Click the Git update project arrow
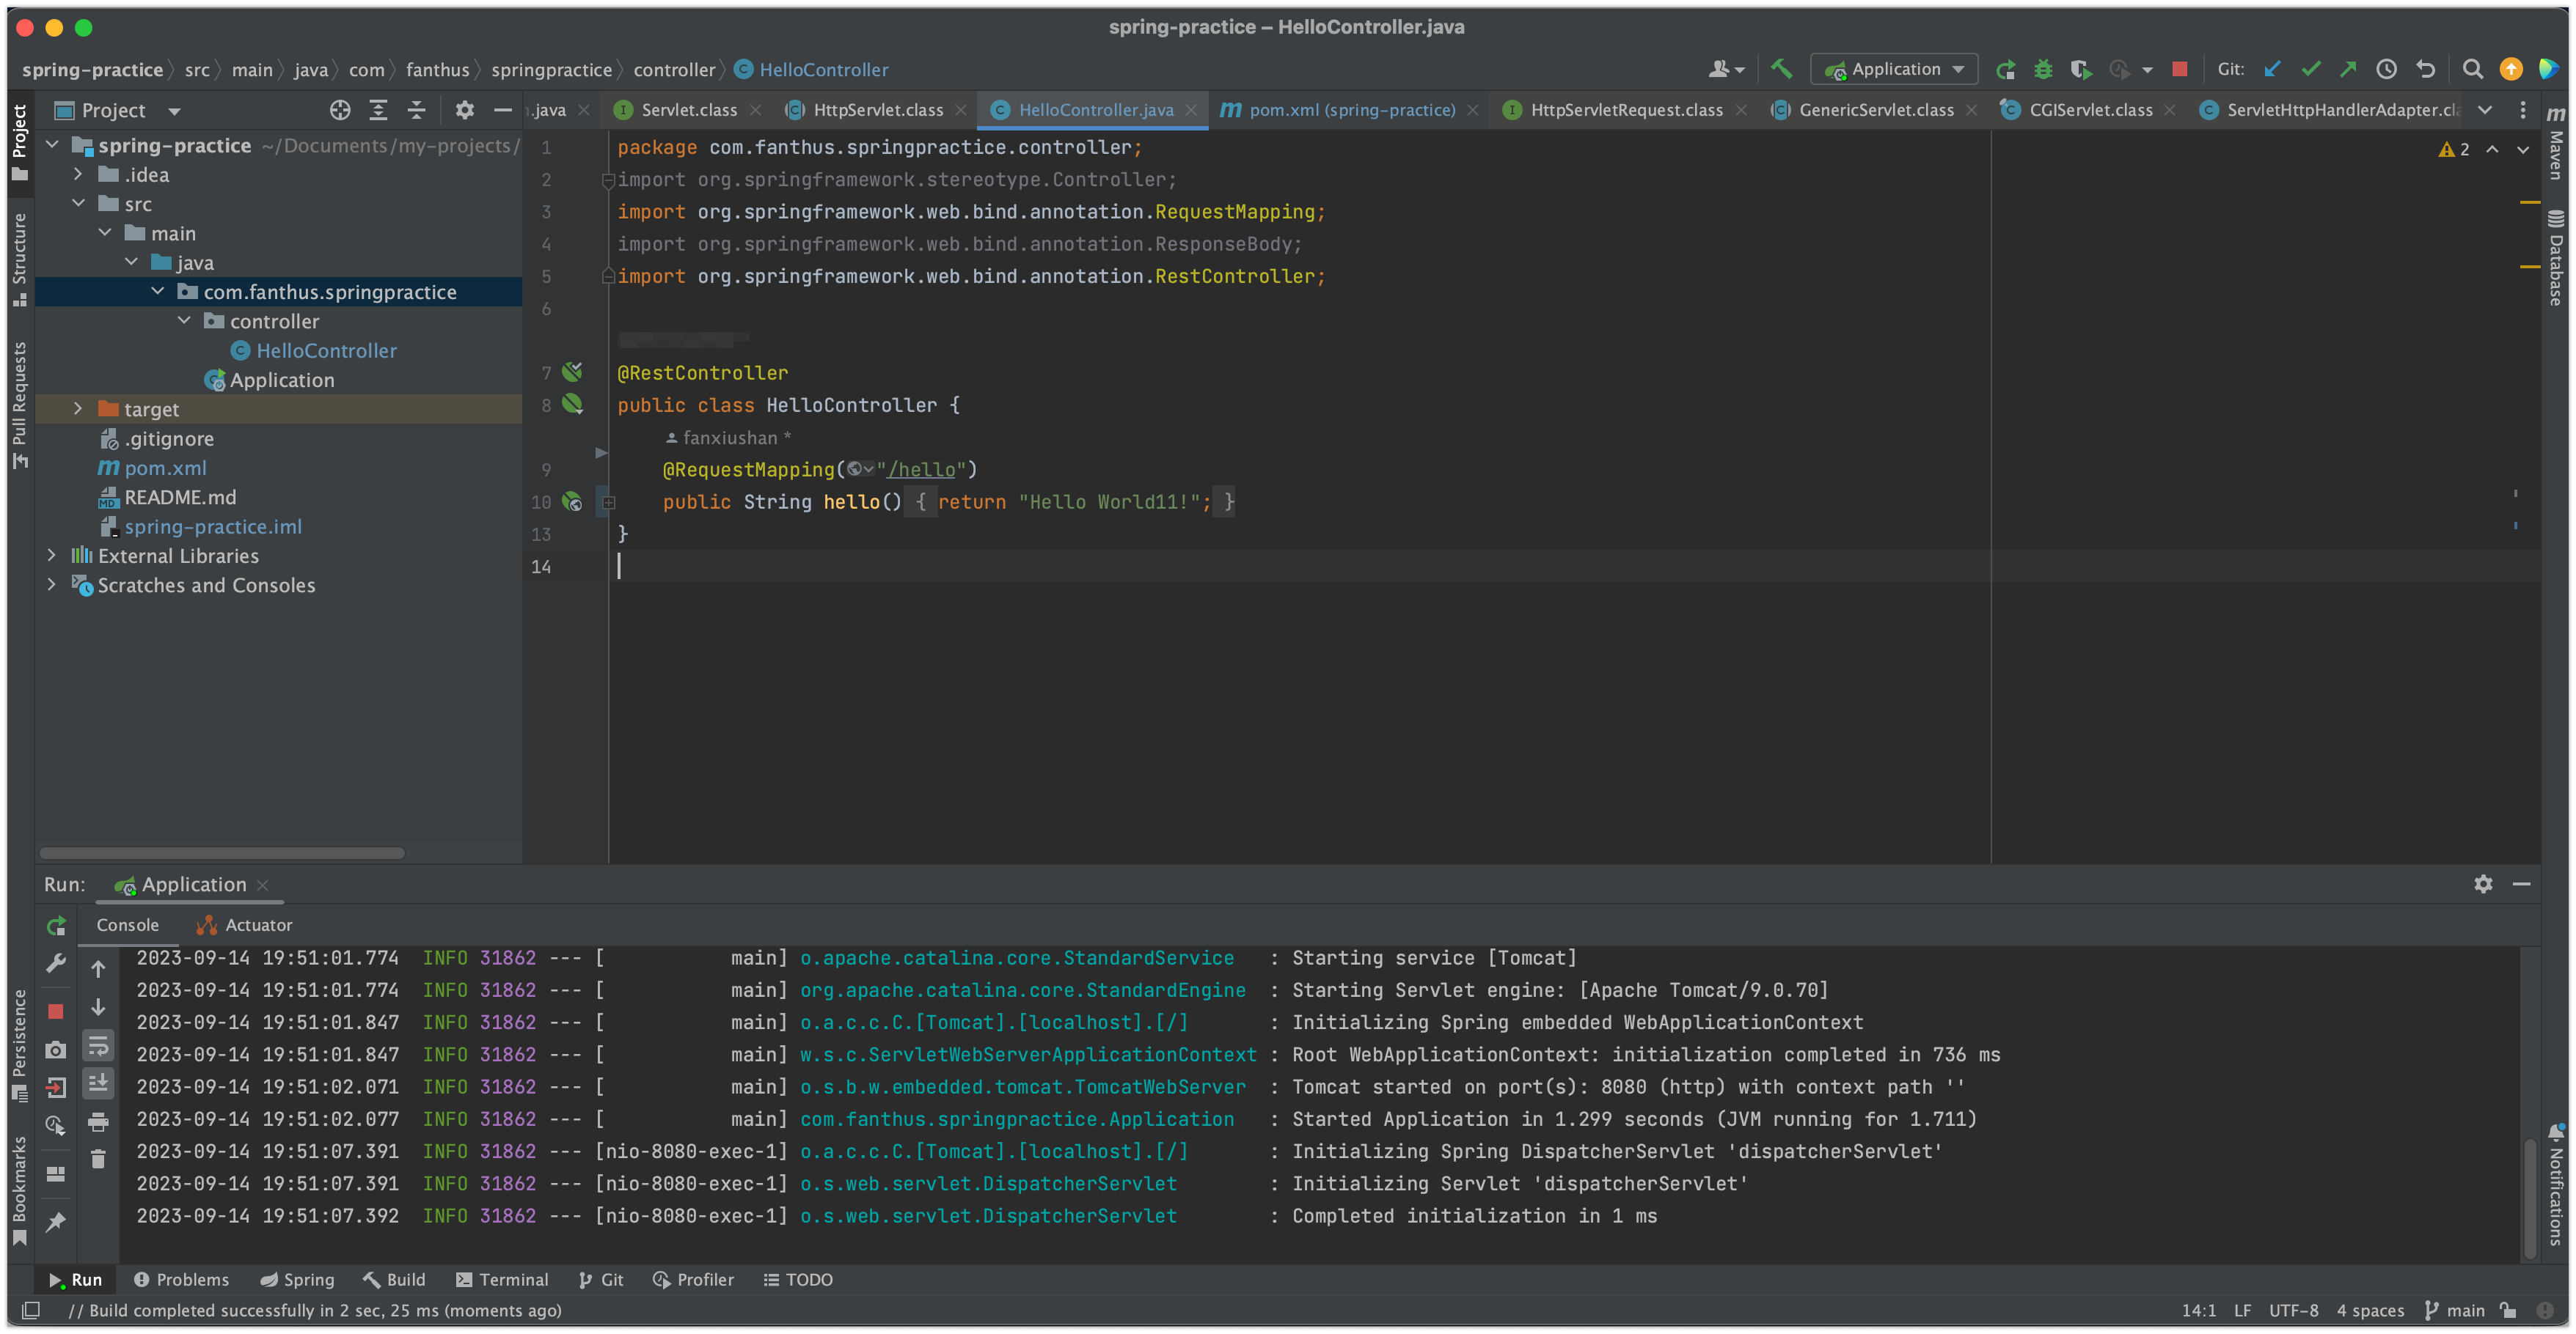The width and height of the screenshot is (2576, 1334). pyautogui.click(x=2272, y=69)
